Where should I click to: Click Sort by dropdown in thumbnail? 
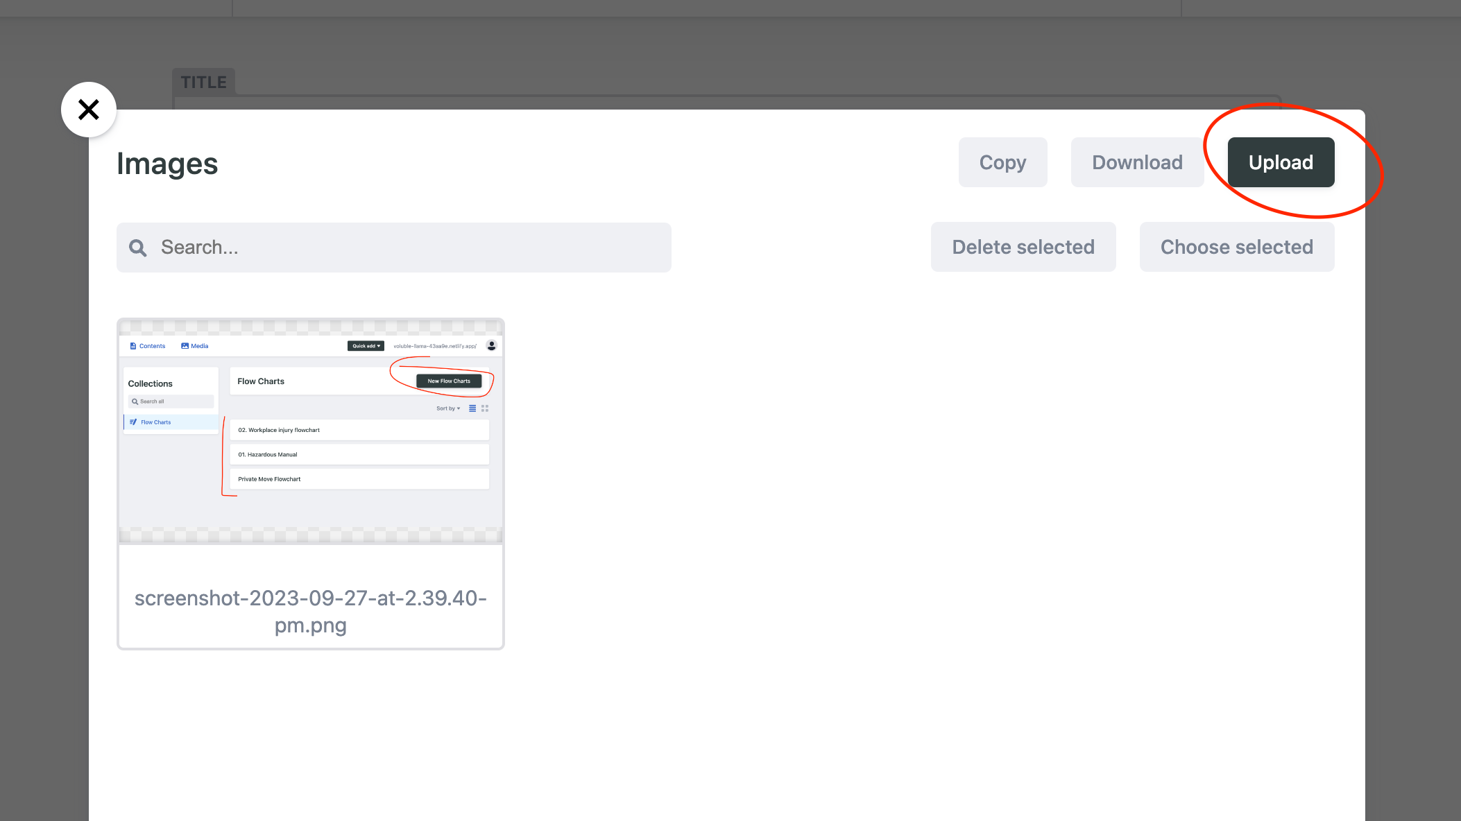point(448,408)
